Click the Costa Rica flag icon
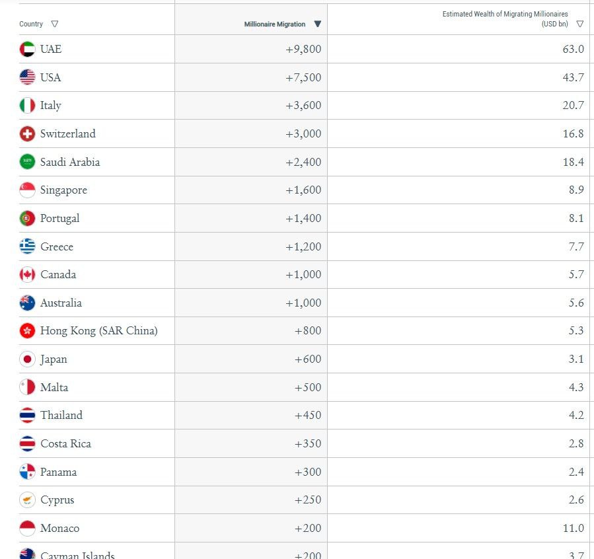Image resolution: width=594 pixels, height=559 pixels. (x=27, y=443)
